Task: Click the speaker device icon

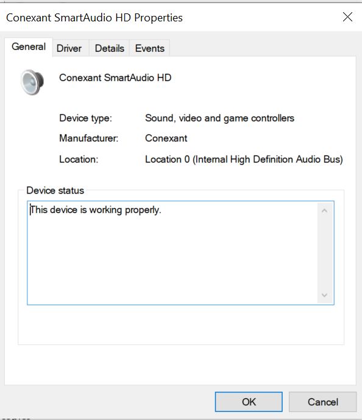Action: pyautogui.click(x=32, y=82)
